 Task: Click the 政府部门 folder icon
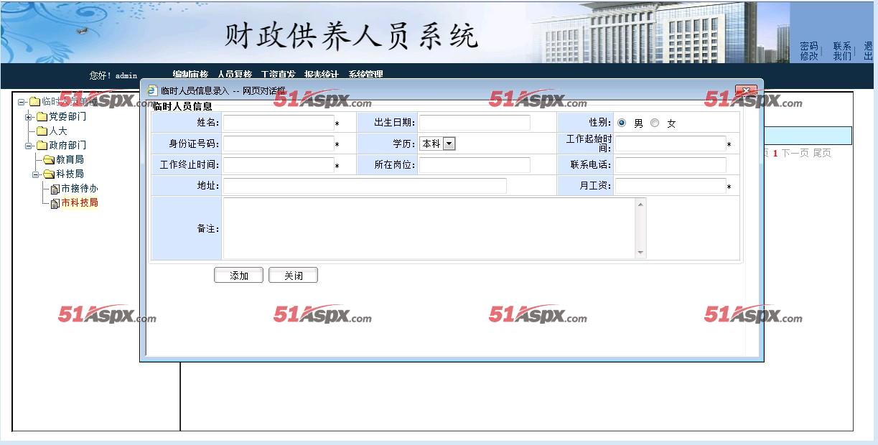pos(42,145)
